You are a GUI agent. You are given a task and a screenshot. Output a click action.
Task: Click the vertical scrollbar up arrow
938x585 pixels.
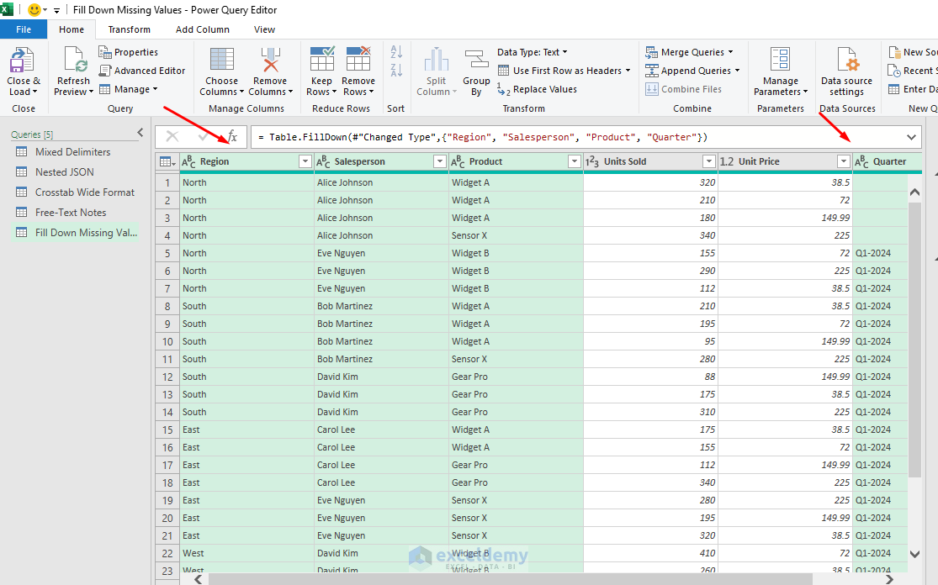point(914,192)
